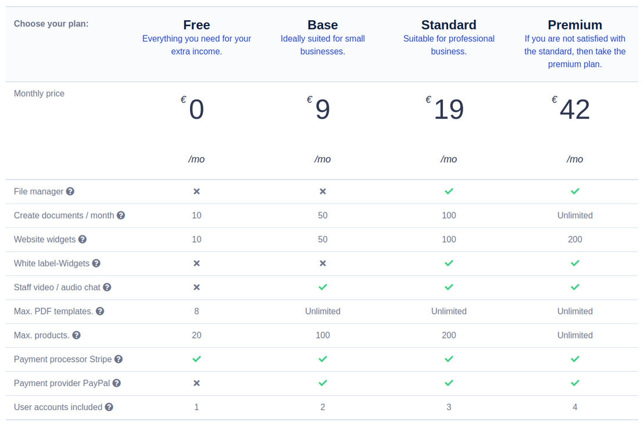
Task: Click the €0 Free monthly price
Action: 193,108
